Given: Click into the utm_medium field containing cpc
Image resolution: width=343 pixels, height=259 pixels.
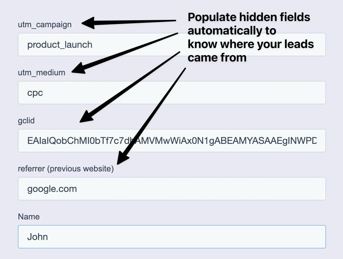Looking at the screenshot, I should pos(172,93).
